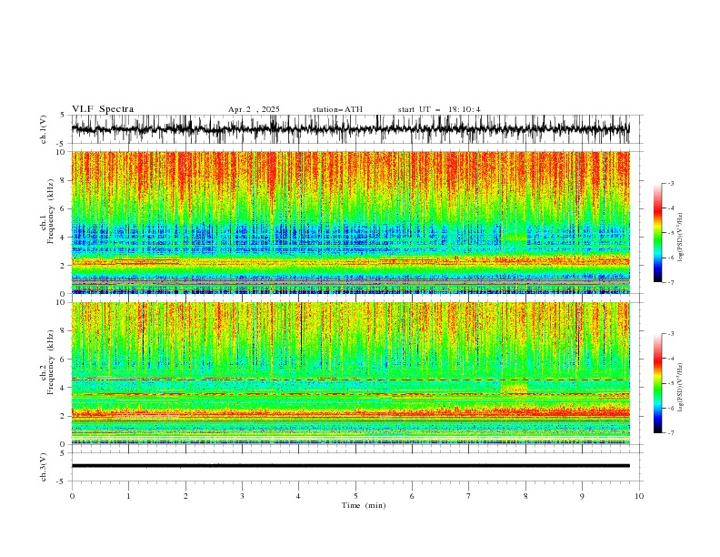Select the ch.1 color bar "log(PSD)(V²/Hz)" label
This screenshot has height=557, width=720.
pyautogui.click(x=682, y=238)
